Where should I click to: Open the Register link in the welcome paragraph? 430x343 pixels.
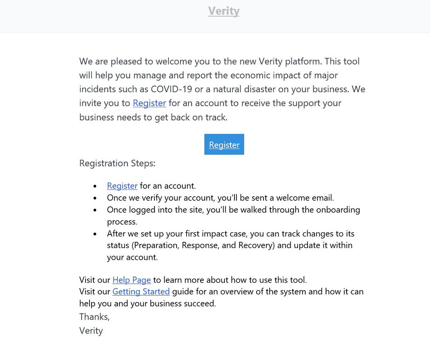(x=149, y=103)
